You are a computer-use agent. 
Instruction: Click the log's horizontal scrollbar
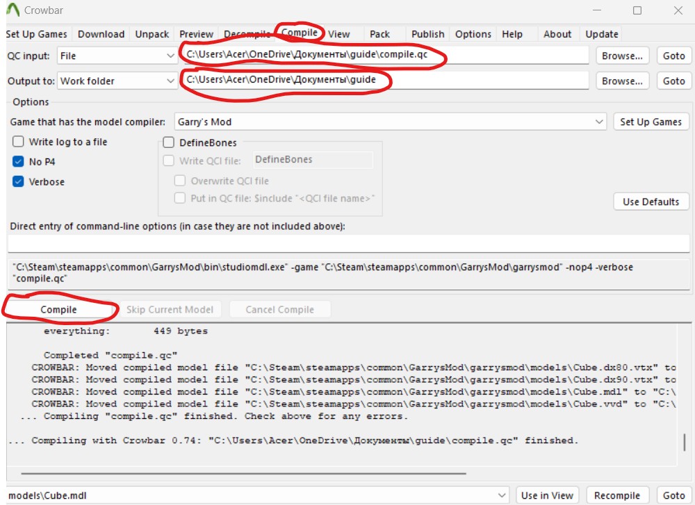[x=243, y=474]
